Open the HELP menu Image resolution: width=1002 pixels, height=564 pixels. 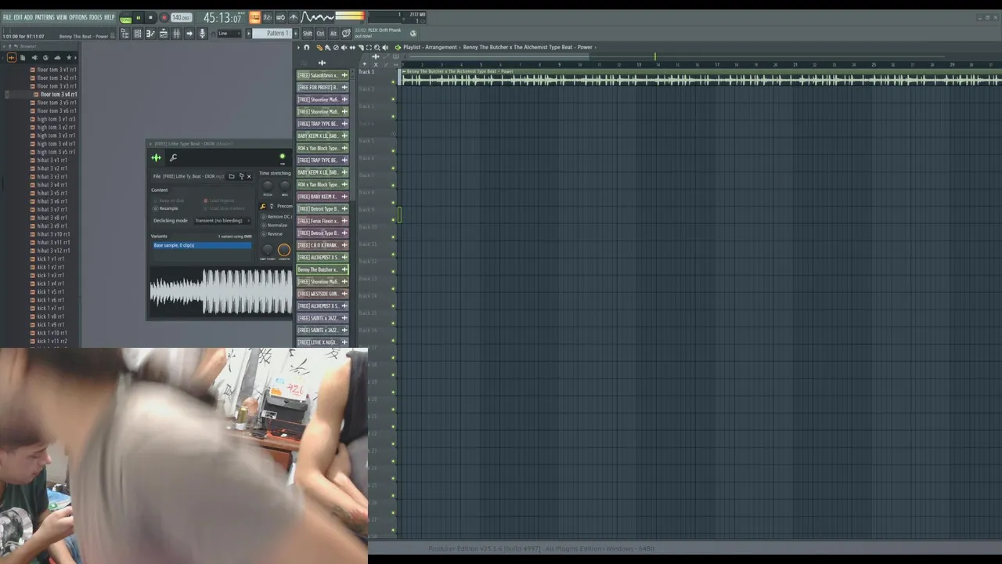[110, 17]
